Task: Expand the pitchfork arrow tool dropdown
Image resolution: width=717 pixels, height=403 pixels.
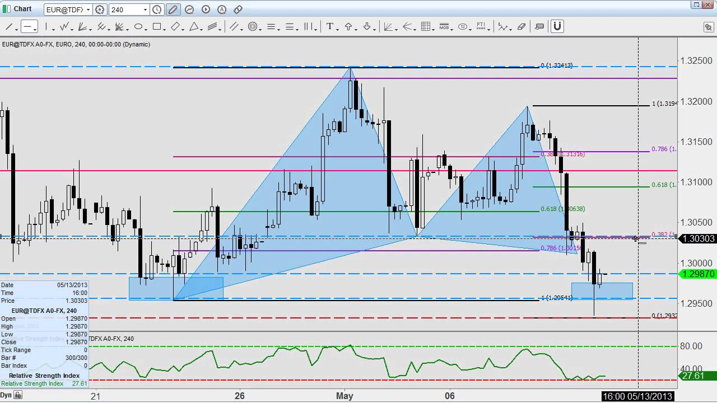Action: pyautogui.click(x=415, y=29)
